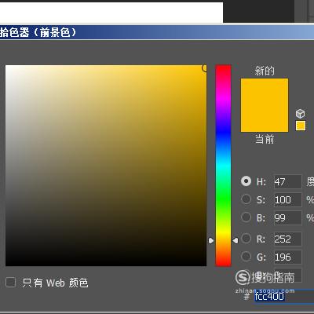
Task: Click the 当前 label below preview
Action: tap(265, 139)
